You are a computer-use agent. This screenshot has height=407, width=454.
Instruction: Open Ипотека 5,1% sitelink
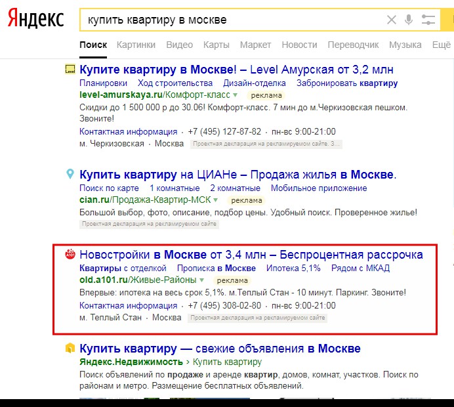pos(293,268)
